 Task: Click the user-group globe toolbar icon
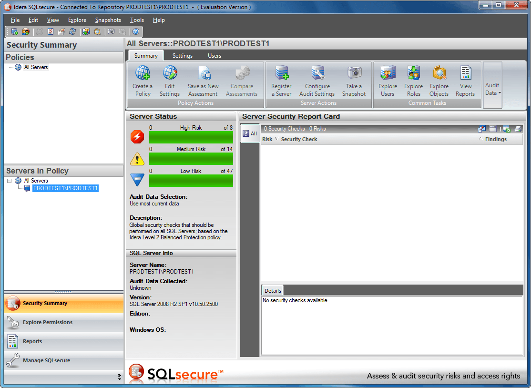25,32
